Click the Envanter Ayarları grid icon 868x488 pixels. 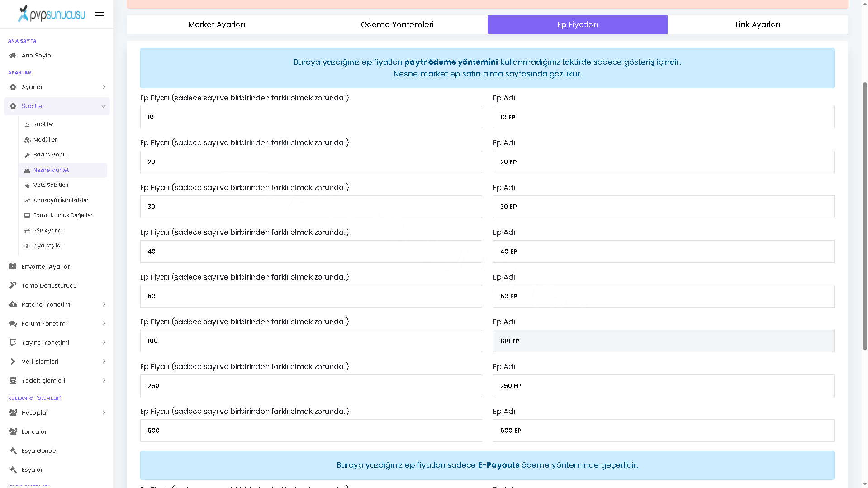tap(13, 267)
